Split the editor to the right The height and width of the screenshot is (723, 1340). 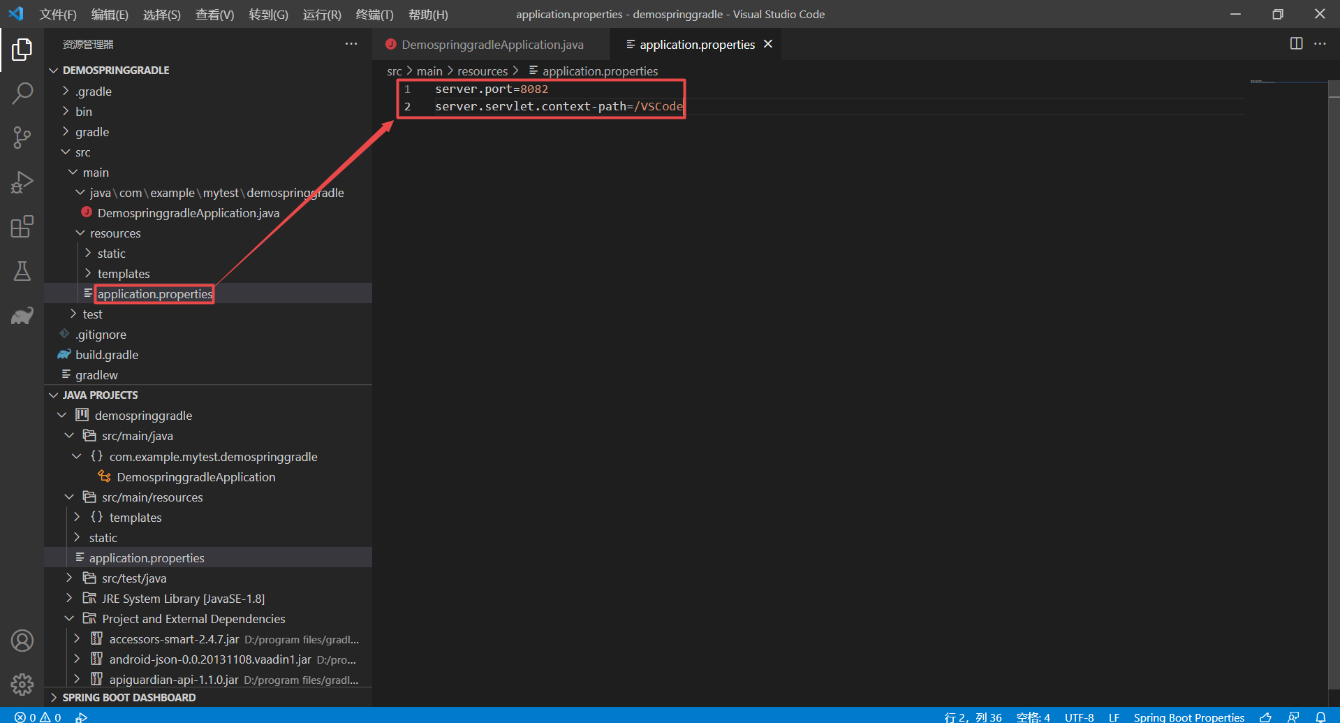click(x=1296, y=43)
